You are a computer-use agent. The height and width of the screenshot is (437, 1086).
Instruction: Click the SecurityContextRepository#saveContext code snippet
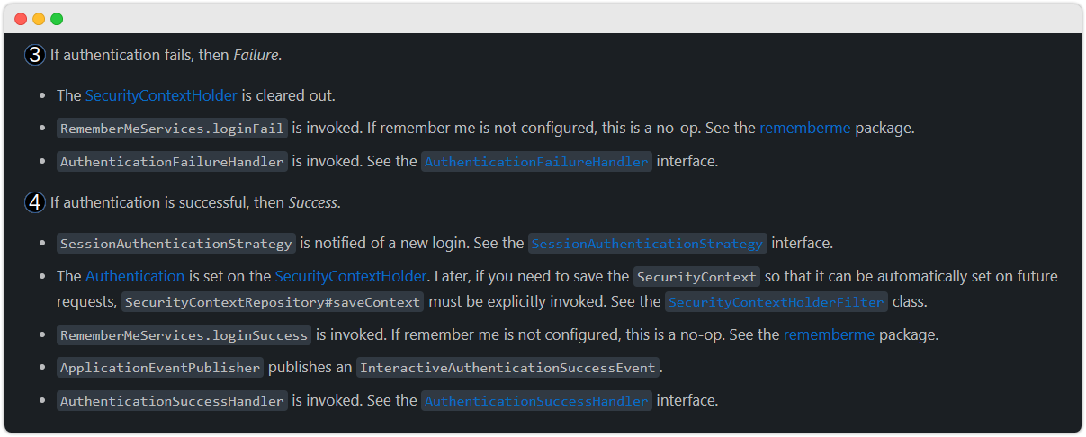pyautogui.click(x=273, y=302)
